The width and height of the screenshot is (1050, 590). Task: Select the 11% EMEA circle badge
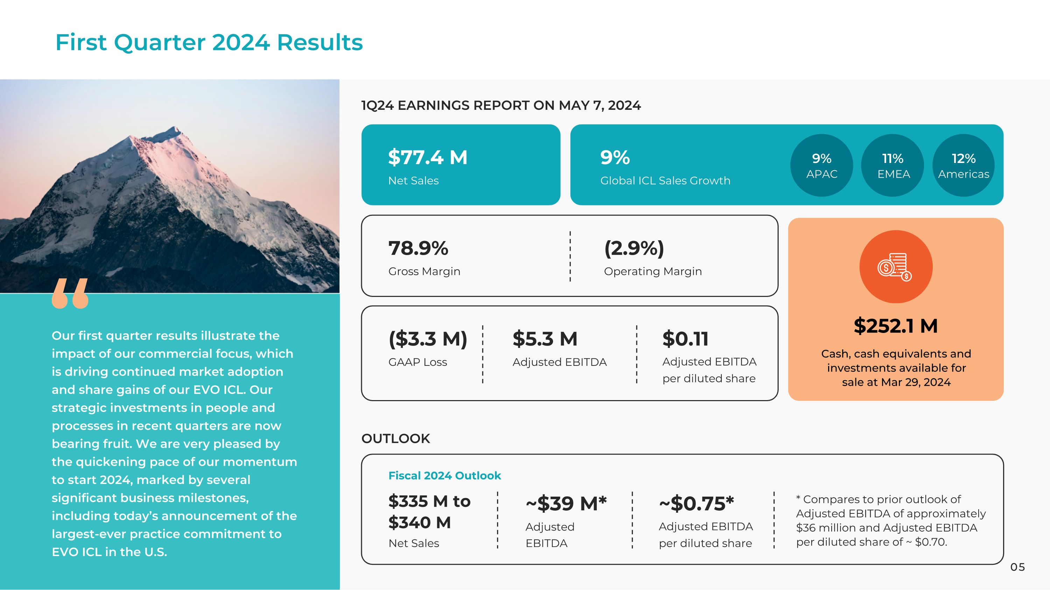pyautogui.click(x=892, y=165)
